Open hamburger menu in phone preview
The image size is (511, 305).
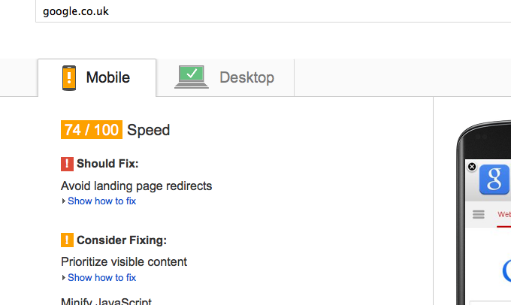pos(479,214)
